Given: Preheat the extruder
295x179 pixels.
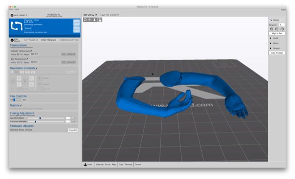Looking at the screenshot, I should (71, 54).
